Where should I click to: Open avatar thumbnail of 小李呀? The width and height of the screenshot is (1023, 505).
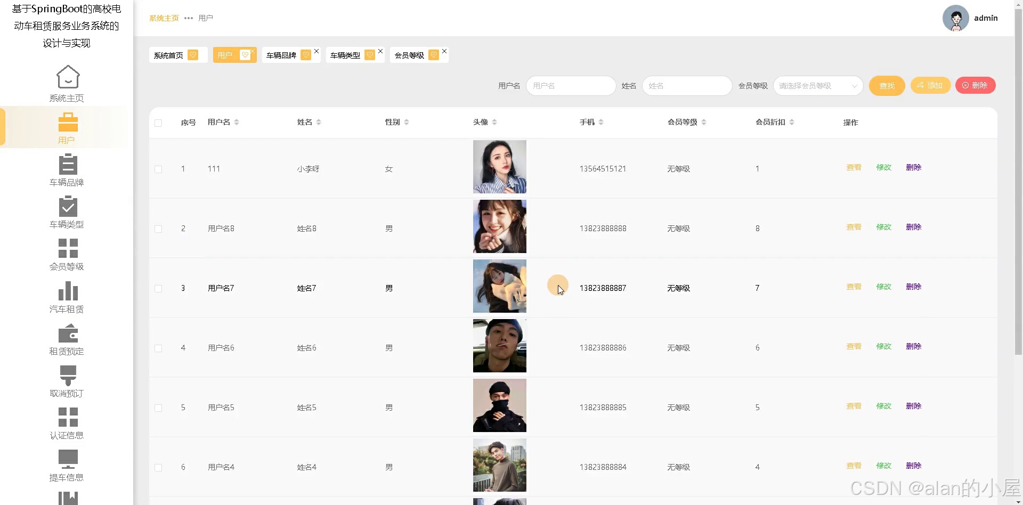(500, 167)
